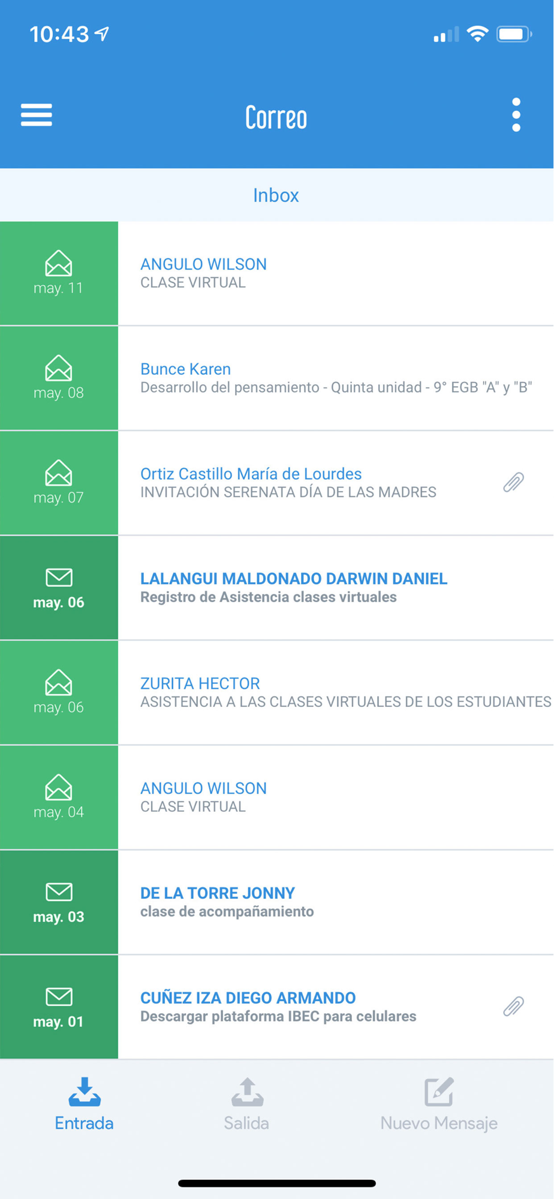The height and width of the screenshot is (1199, 554).
Task: Tap the iOS home indicator bar
Action: click(277, 1183)
